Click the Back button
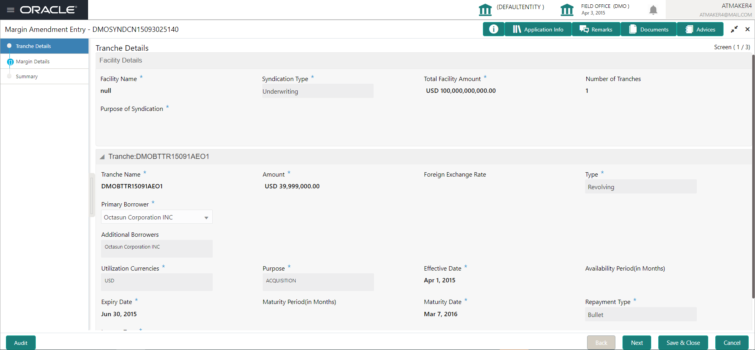The width and height of the screenshot is (755, 350). click(x=601, y=343)
